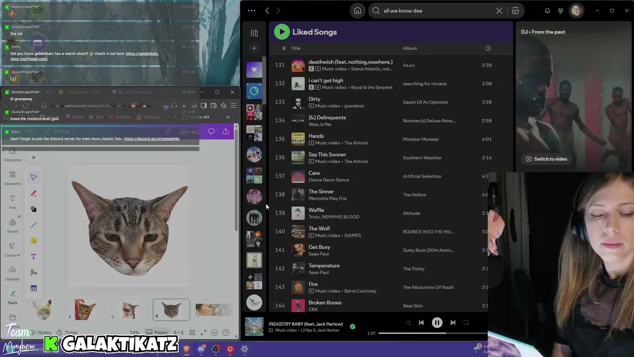Select the song 'i can't get high'
The width and height of the screenshot is (634, 357).
(x=326, y=80)
